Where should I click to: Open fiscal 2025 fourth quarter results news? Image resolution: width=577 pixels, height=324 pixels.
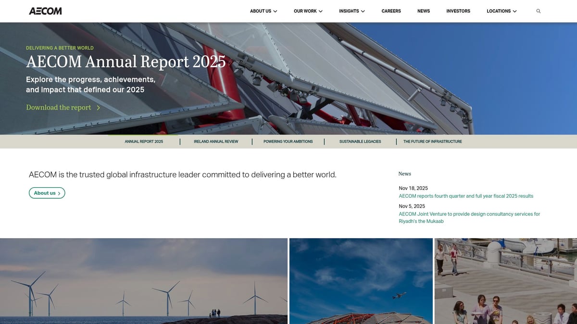click(466, 196)
